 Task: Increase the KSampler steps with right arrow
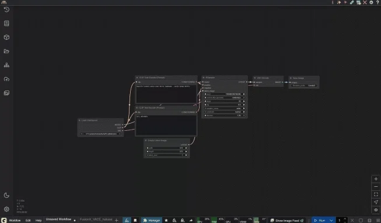click(244, 102)
